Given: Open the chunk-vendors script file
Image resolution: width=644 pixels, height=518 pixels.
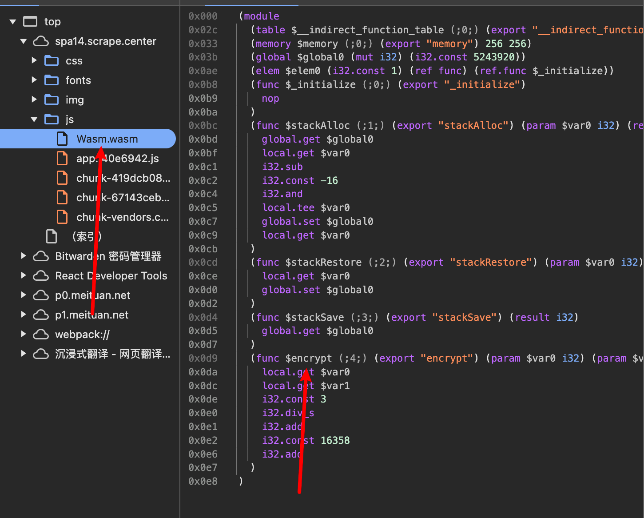Looking at the screenshot, I should 122,217.
